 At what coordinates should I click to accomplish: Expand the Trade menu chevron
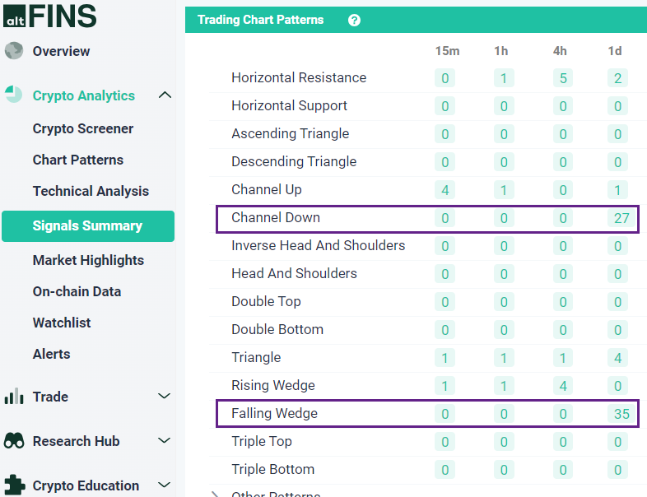pyautogui.click(x=165, y=397)
